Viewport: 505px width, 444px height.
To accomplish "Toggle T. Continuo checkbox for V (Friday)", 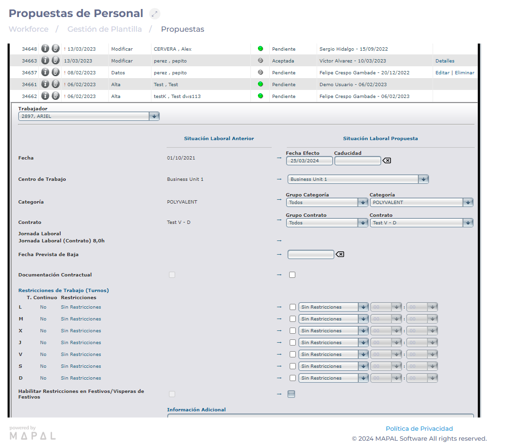I will point(292,355).
